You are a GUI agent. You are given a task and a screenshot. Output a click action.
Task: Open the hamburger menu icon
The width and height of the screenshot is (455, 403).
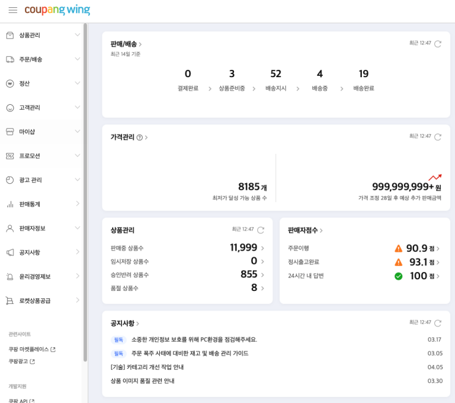click(13, 10)
